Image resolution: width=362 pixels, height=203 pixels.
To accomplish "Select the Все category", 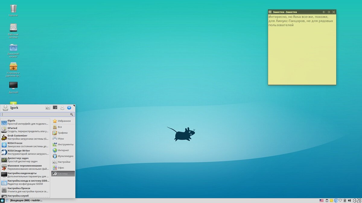I will click(x=63, y=127).
